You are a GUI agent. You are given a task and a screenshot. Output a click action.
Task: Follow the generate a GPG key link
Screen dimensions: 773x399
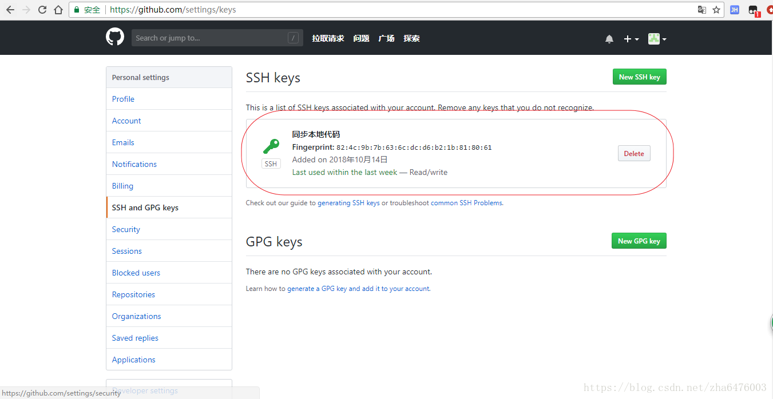pyautogui.click(x=358, y=289)
